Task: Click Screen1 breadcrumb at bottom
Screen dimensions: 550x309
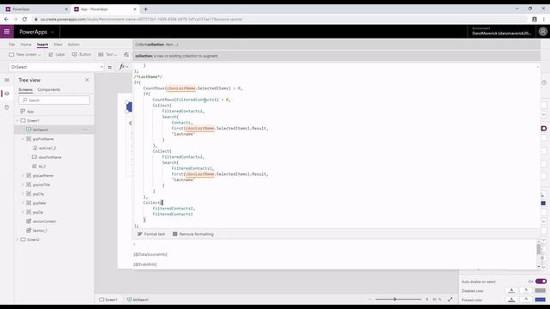Action: click(108, 300)
